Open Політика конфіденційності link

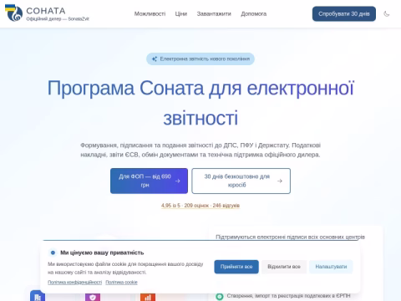point(75,282)
